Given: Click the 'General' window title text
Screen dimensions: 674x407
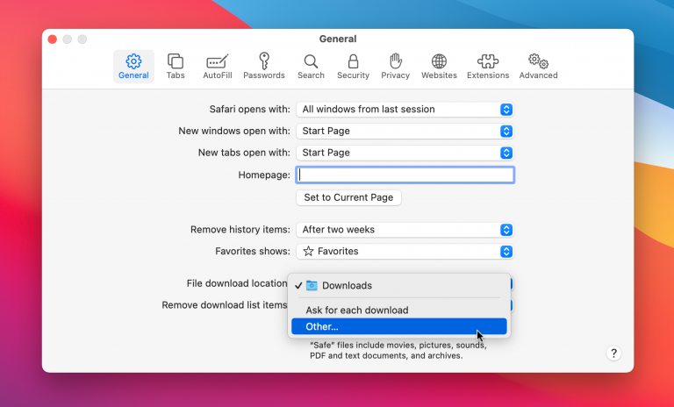Looking at the screenshot, I should (338, 39).
